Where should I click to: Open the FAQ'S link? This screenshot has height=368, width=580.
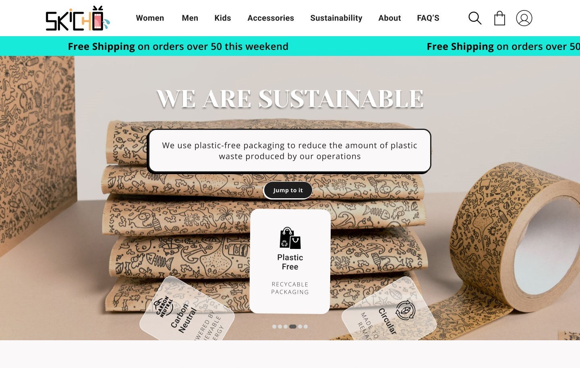pyautogui.click(x=428, y=18)
